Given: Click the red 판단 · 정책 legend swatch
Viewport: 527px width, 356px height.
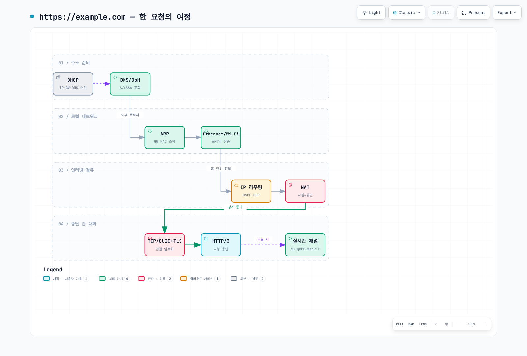Looking at the screenshot, I should (141, 279).
